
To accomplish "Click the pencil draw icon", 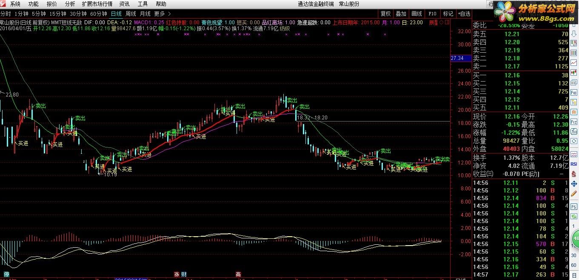I will click(x=574, y=192).
